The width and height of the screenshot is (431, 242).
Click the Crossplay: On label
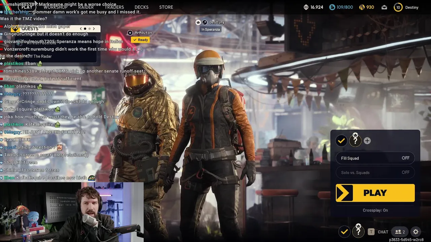click(375, 210)
